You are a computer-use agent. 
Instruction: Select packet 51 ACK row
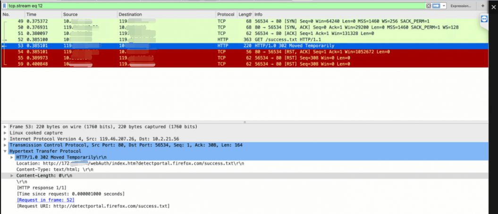(245, 34)
